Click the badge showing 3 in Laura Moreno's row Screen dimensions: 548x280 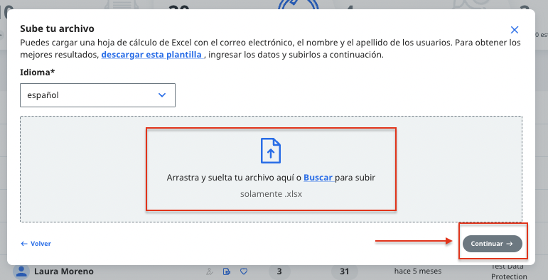point(279,271)
